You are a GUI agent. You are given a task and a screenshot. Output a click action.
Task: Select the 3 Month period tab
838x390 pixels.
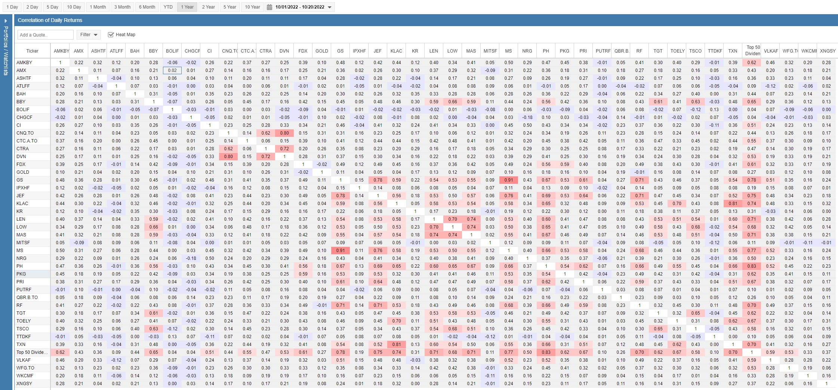point(123,7)
